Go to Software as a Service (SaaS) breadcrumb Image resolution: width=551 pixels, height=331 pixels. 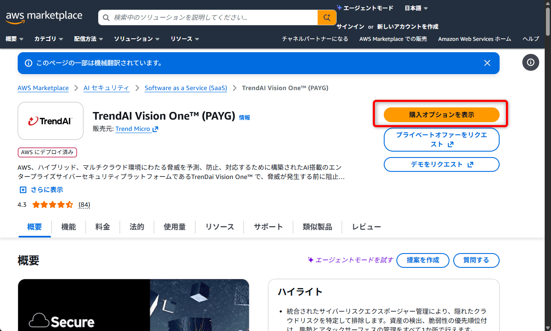pyautogui.click(x=186, y=88)
